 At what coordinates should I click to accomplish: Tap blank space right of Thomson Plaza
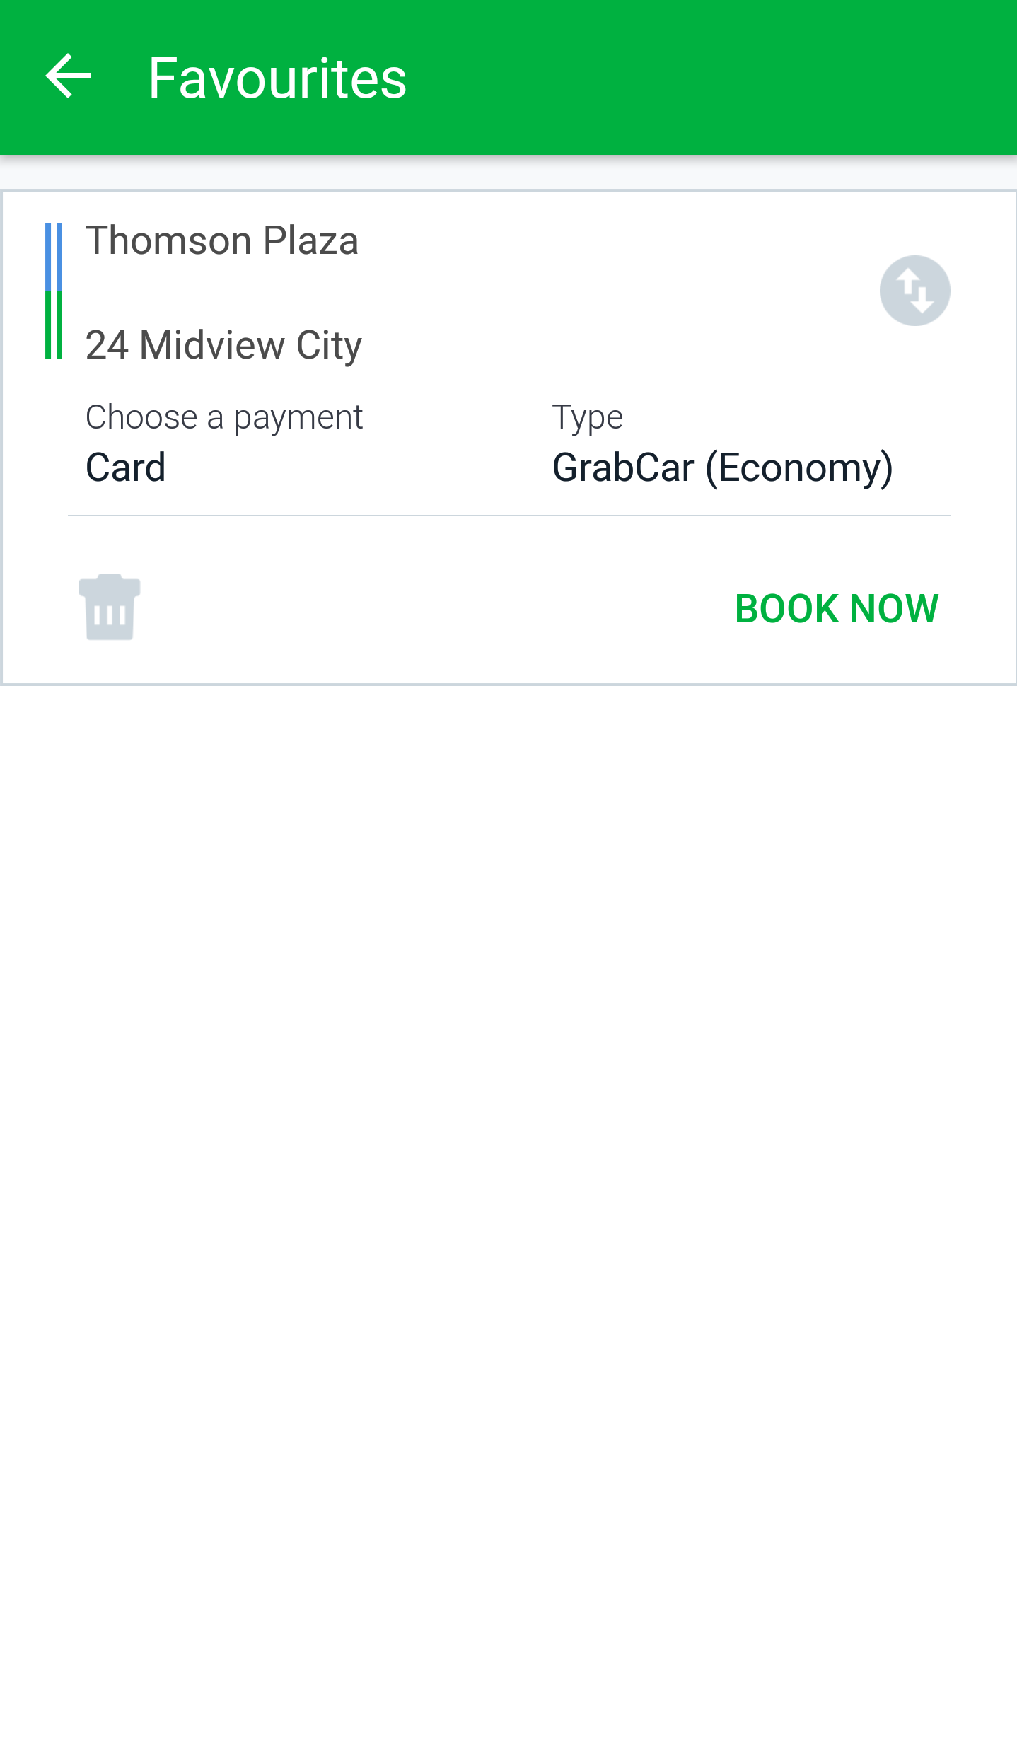pyautogui.click(x=601, y=240)
